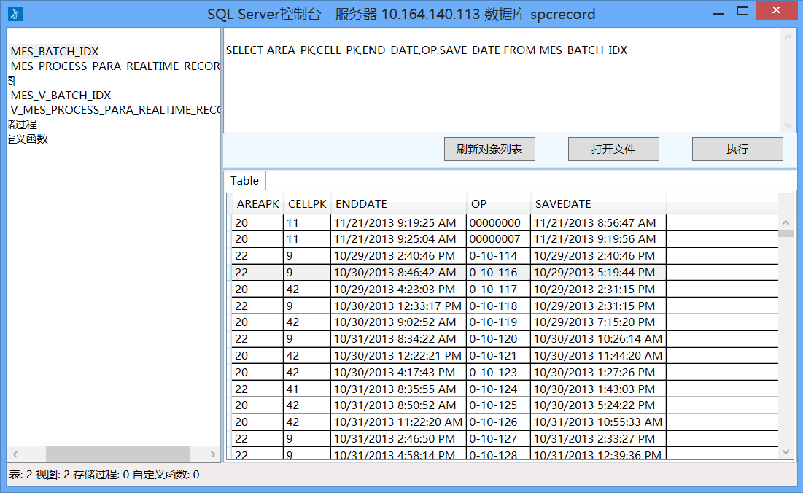Click the application icon in title bar
The width and height of the screenshot is (803, 493).
[15, 14]
